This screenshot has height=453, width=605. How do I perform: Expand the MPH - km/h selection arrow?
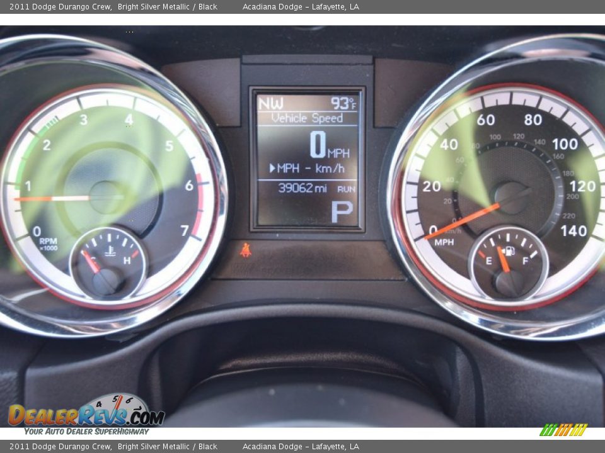click(271, 168)
